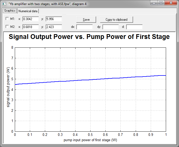Select the dy difference field
The height and width of the screenshot is (147, 179).
point(111,27)
